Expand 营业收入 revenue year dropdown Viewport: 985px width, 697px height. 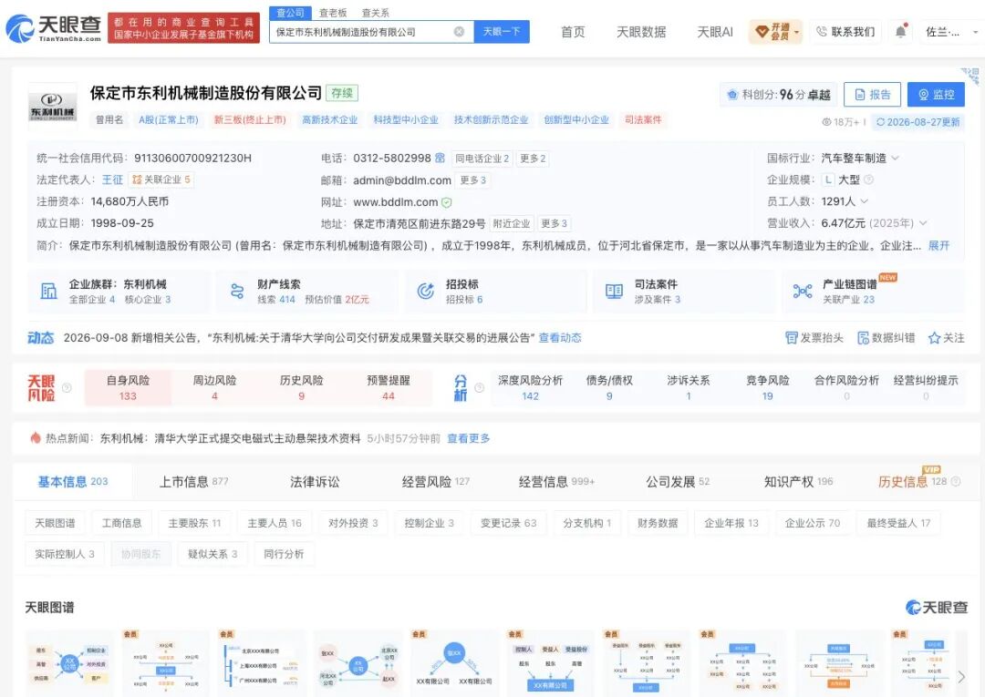(x=923, y=223)
